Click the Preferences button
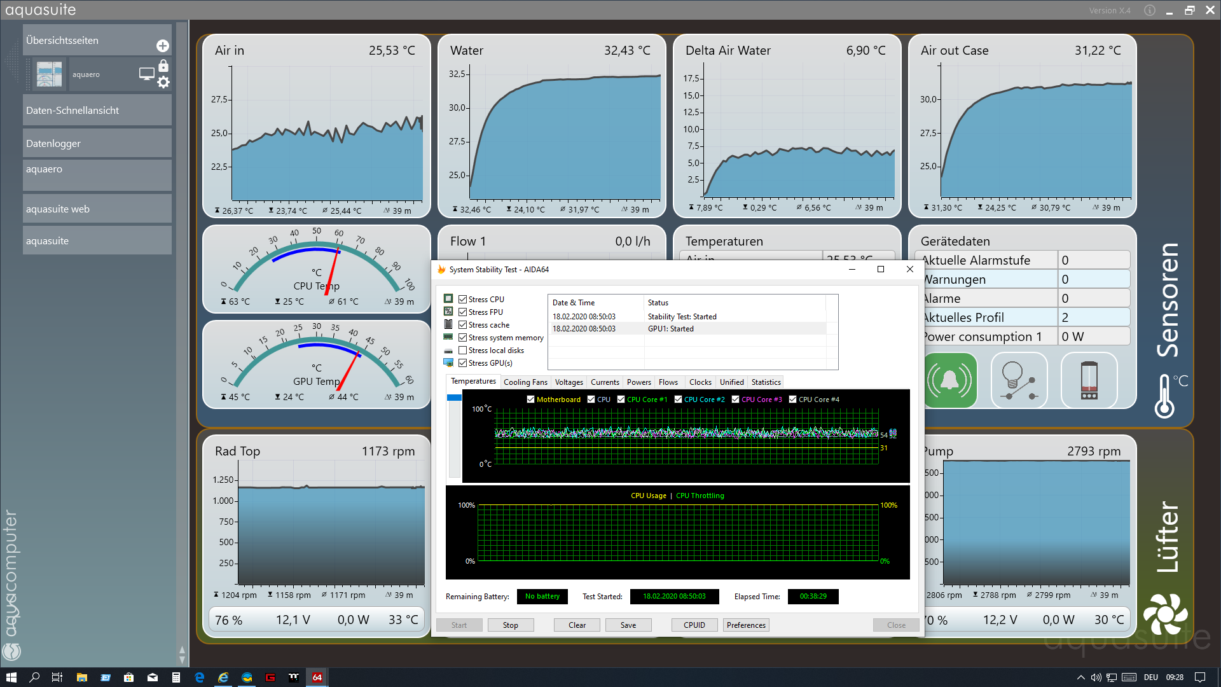The width and height of the screenshot is (1221, 687). point(746,625)
